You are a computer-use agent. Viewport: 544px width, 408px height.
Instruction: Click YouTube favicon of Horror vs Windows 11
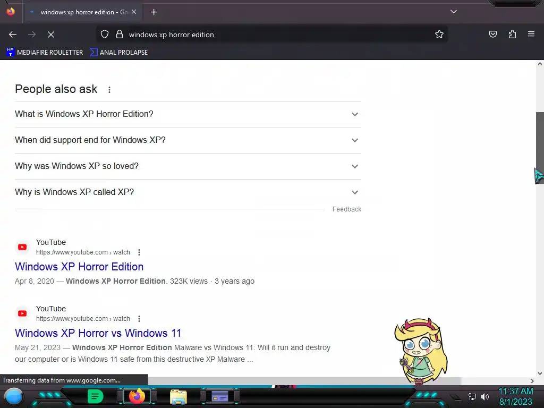click(x=22, y=313)
